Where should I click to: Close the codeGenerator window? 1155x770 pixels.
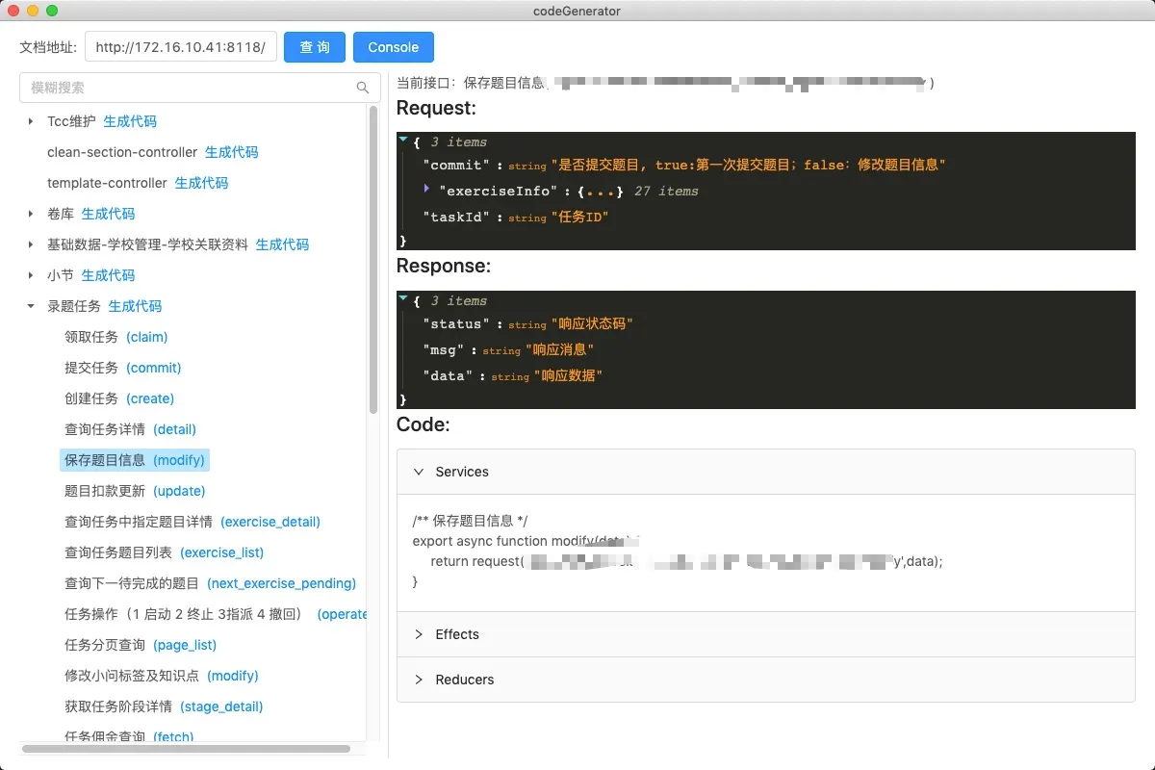(x=13, y=11)
